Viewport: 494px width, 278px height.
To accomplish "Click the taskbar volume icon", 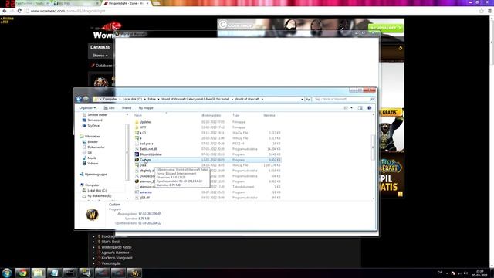I will (465, 273).
